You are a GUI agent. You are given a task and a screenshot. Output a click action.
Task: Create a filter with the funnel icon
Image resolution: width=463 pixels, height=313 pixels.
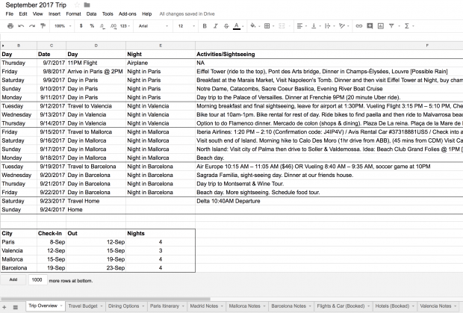click(391, 25)
